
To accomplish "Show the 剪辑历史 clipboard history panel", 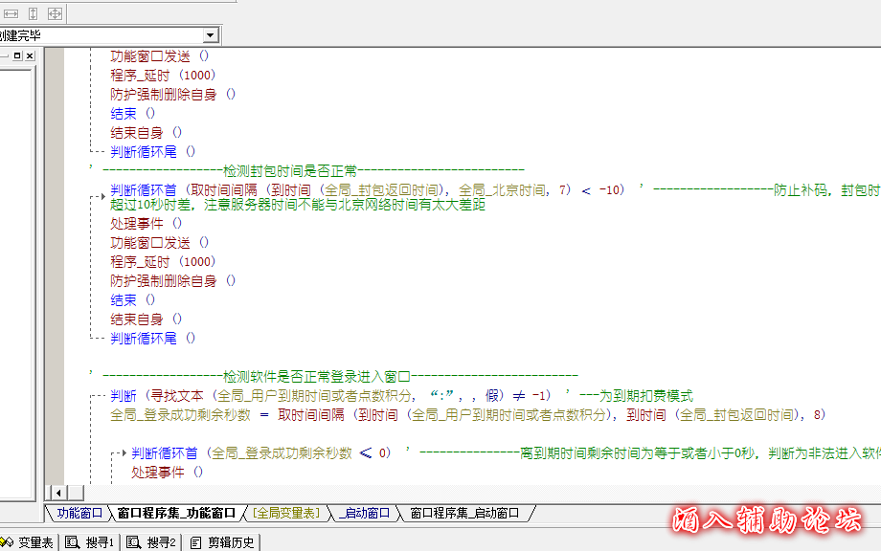I will pyautogui.click(x=223, y=542).
